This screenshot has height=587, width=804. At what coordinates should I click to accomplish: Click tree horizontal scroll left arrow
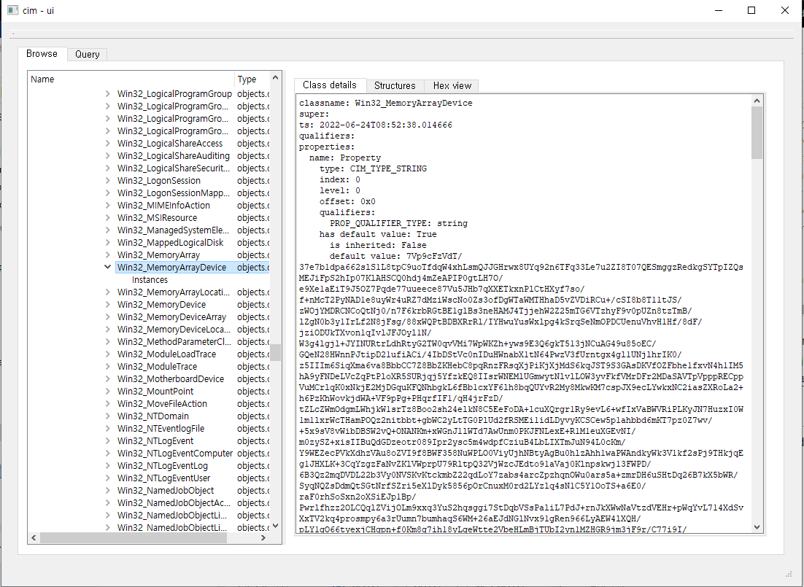34,538
